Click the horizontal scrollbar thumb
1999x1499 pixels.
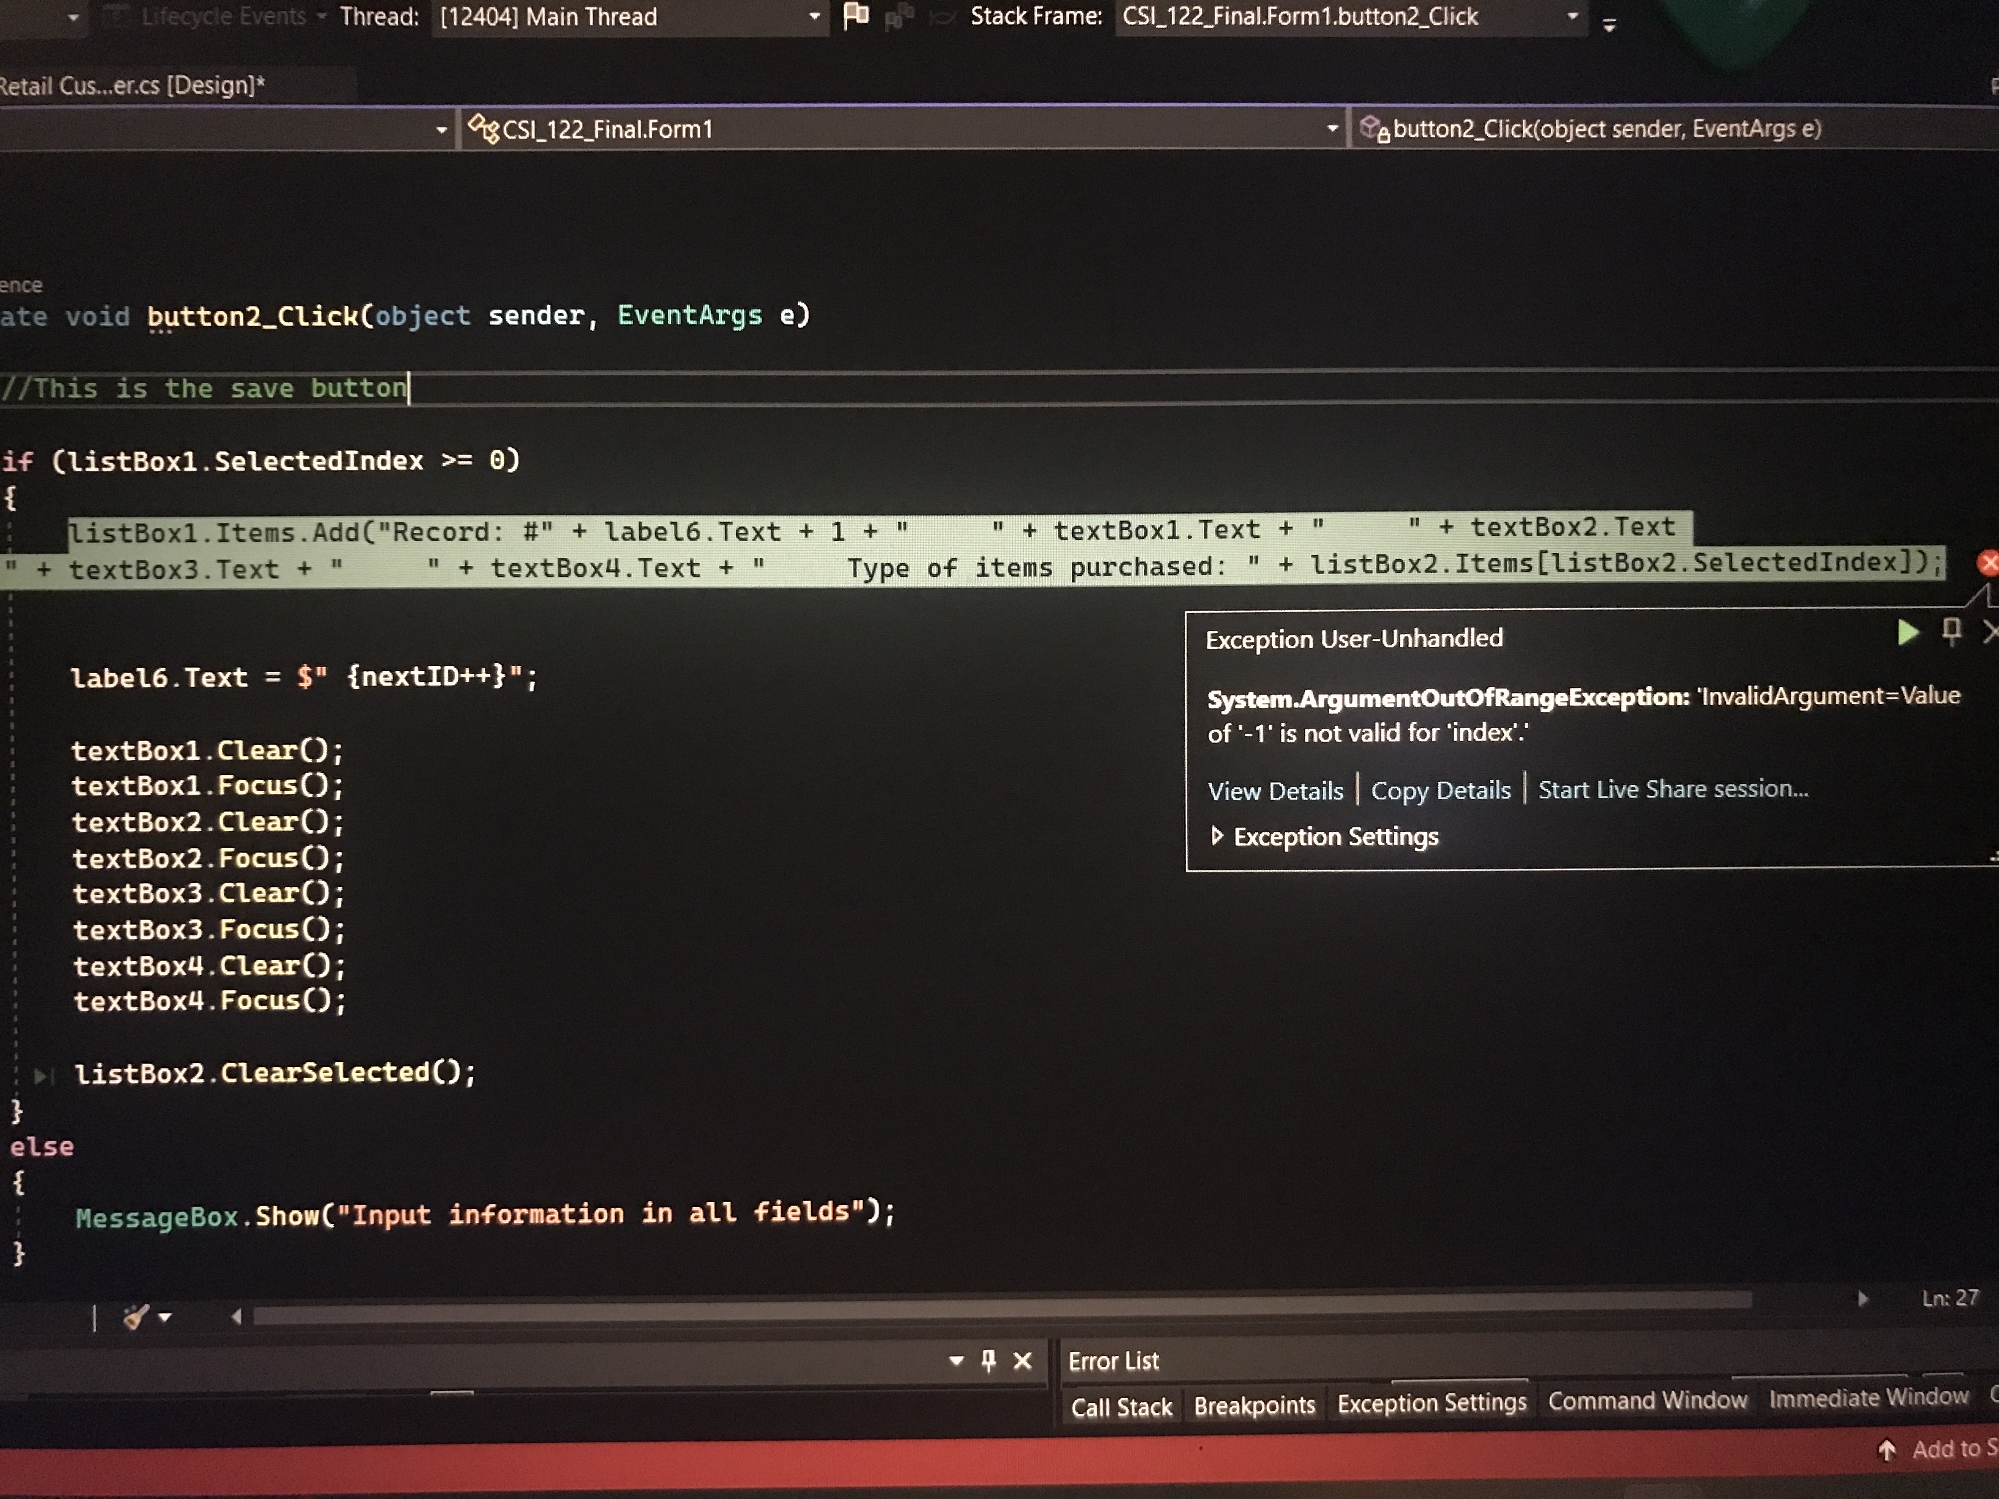click(1002, 1308)
